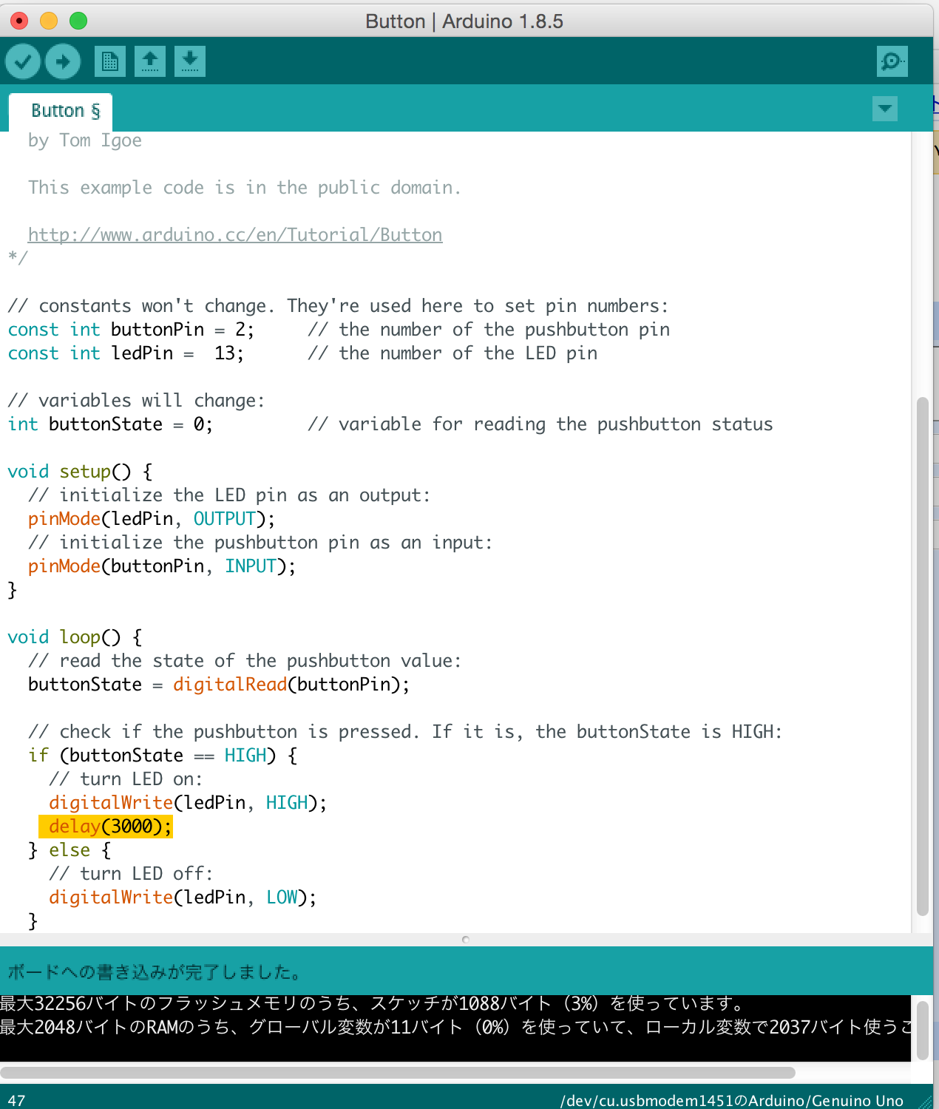
Task: Click the line number 47 in status bar
Action: coord(16,1100)
